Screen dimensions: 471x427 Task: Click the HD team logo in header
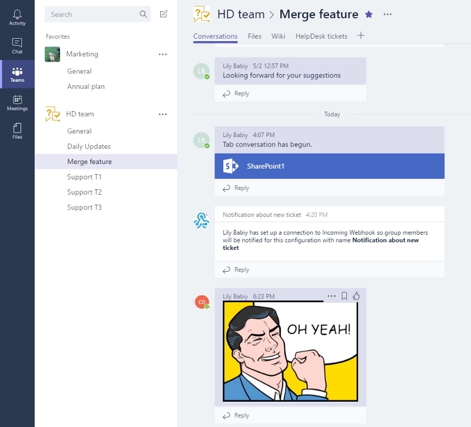tap(201, 14)
